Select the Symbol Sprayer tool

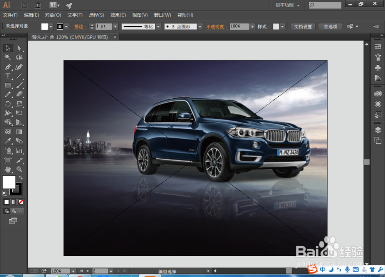pyautogui.click(x=8, y=151)
